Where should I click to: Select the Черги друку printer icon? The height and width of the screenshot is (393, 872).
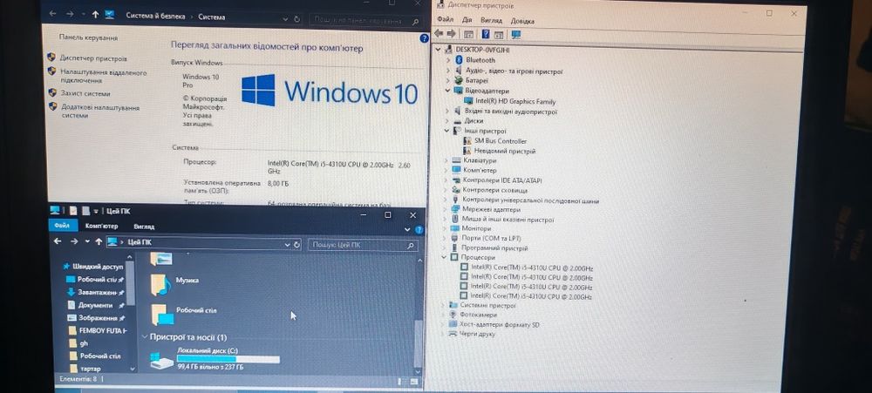(x=453, y=334)
